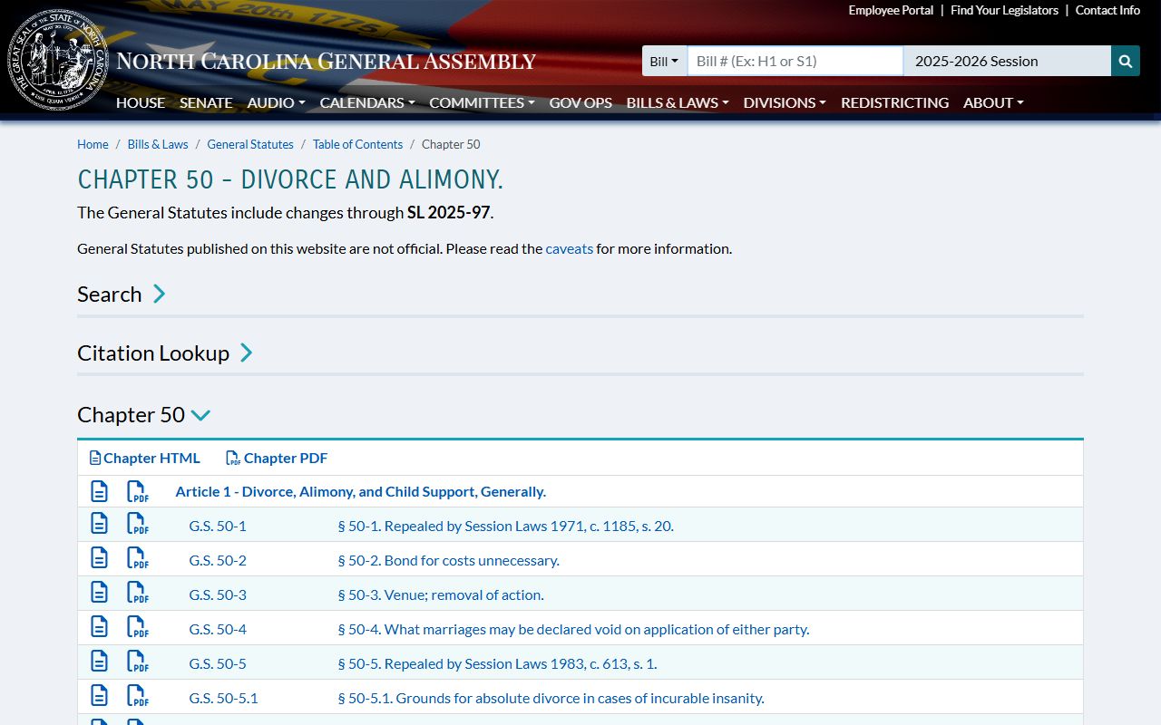Click the Bill number input field
Viewport: 1161px width, 725px height.
(x=795, y=61)
